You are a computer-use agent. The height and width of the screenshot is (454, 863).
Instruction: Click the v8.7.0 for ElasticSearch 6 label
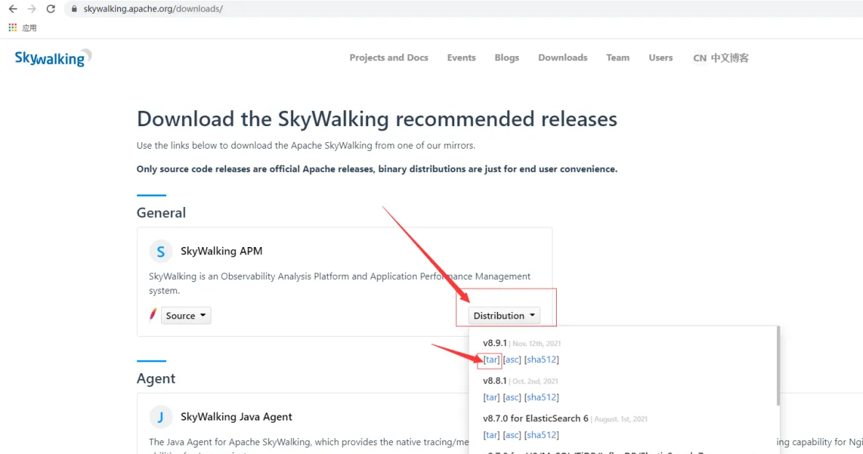coord(536,418)
